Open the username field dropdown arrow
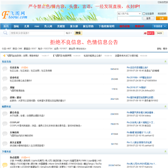Viewport: 168px width, 168px height. [x=140, y=14]
